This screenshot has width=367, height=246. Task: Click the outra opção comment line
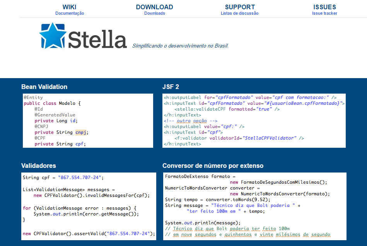pyautogui.click(x=191, y=121)
